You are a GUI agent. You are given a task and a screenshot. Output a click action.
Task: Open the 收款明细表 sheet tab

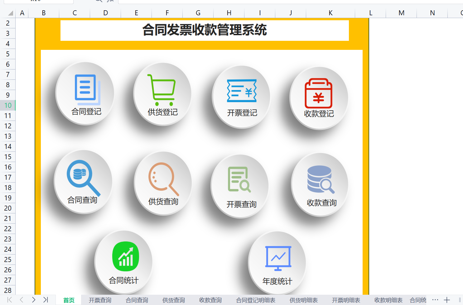pos(388,300)
